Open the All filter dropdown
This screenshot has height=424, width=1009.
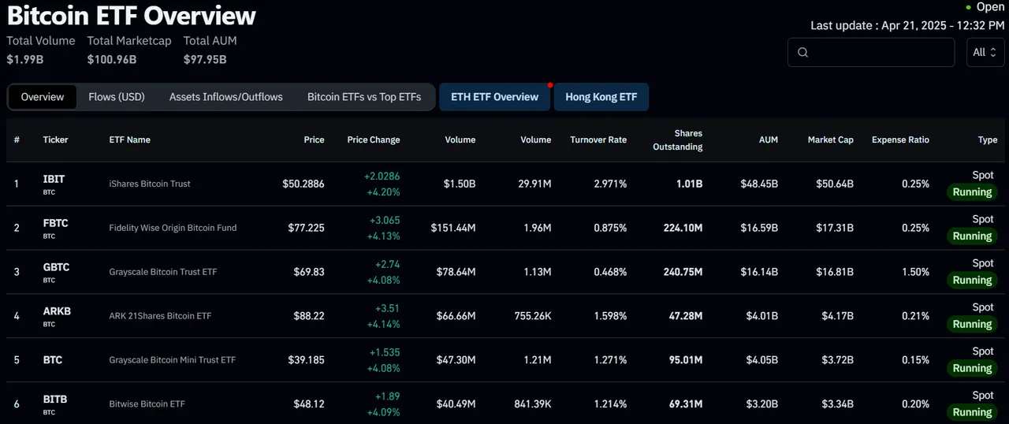(985, 52)
